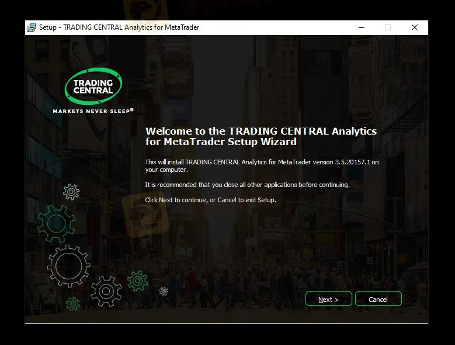Image resolution: width=455 pixels, height=345 pixels.
Task: Close the Setup window
Action: click(415, 27)
